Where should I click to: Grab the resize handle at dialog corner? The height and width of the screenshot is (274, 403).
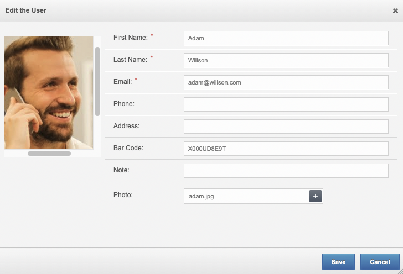400,272
